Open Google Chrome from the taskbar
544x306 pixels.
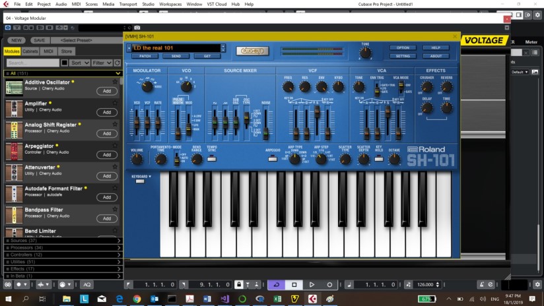tap(137, 298)
